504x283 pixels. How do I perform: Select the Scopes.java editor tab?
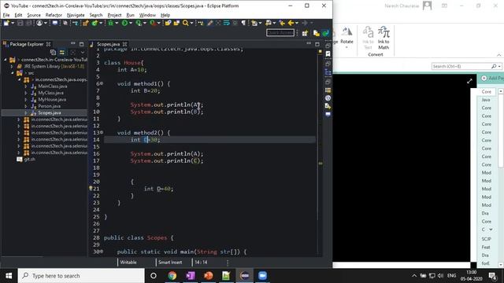[x=109, y=44]
